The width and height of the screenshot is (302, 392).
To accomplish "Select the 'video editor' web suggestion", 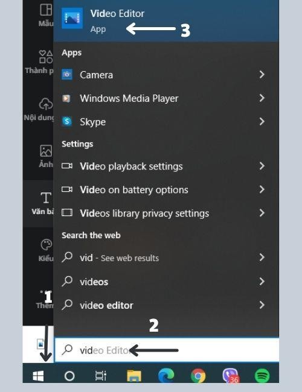I will coord(166,305).
